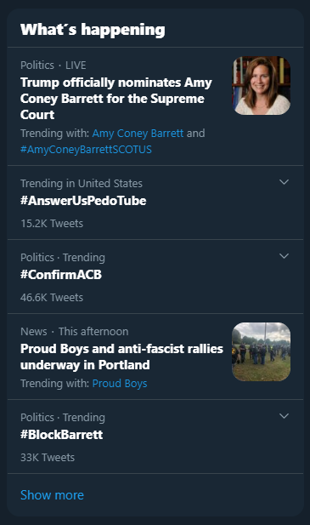
Task: Open chevron menu for #AnswerUsPedoTube trend
Action: [284, 182]
